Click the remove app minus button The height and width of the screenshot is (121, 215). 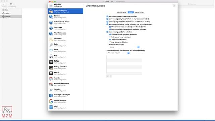pos(111,77)
